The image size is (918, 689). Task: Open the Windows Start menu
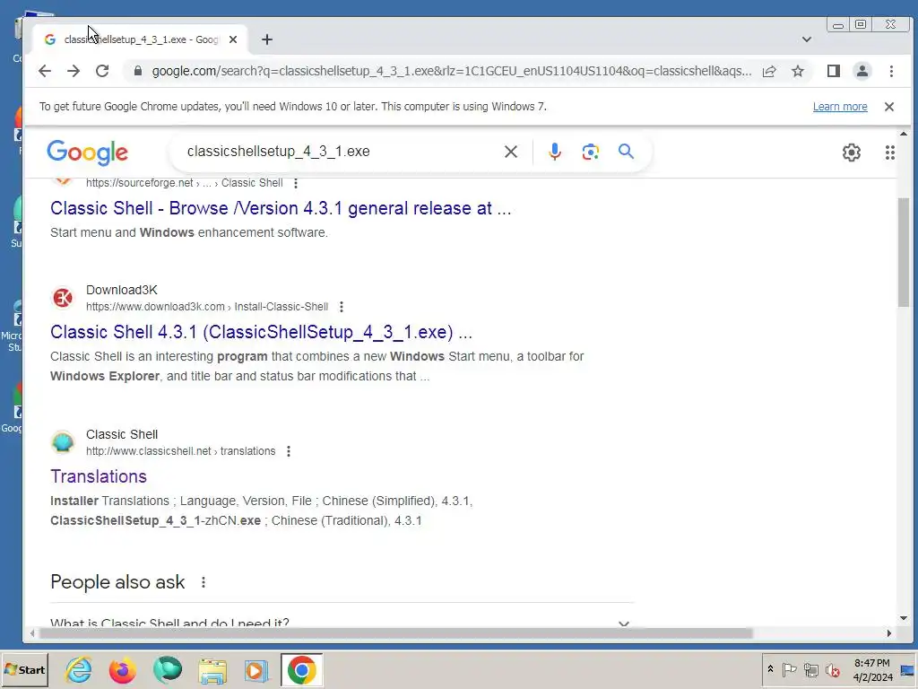click(x=24, y=669)
